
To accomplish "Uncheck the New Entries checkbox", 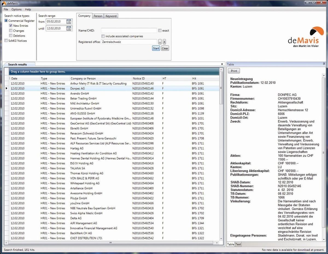I will coord(11,26).
